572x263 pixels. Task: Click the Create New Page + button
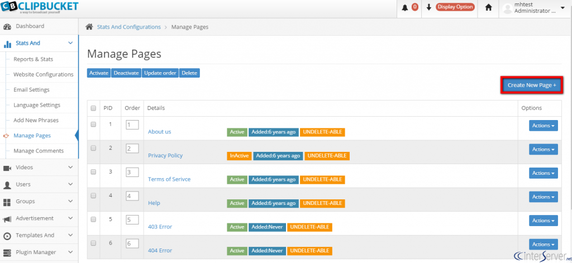[x=532, y=85]
